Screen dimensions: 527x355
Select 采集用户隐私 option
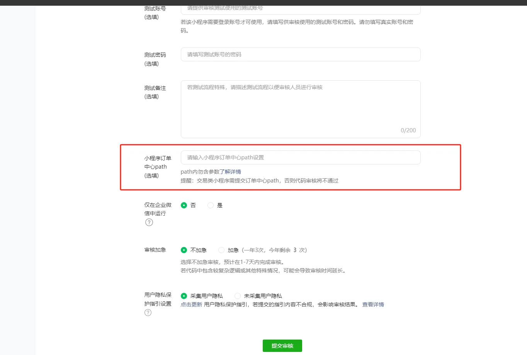pyautogui.click(x=184, y=296)
